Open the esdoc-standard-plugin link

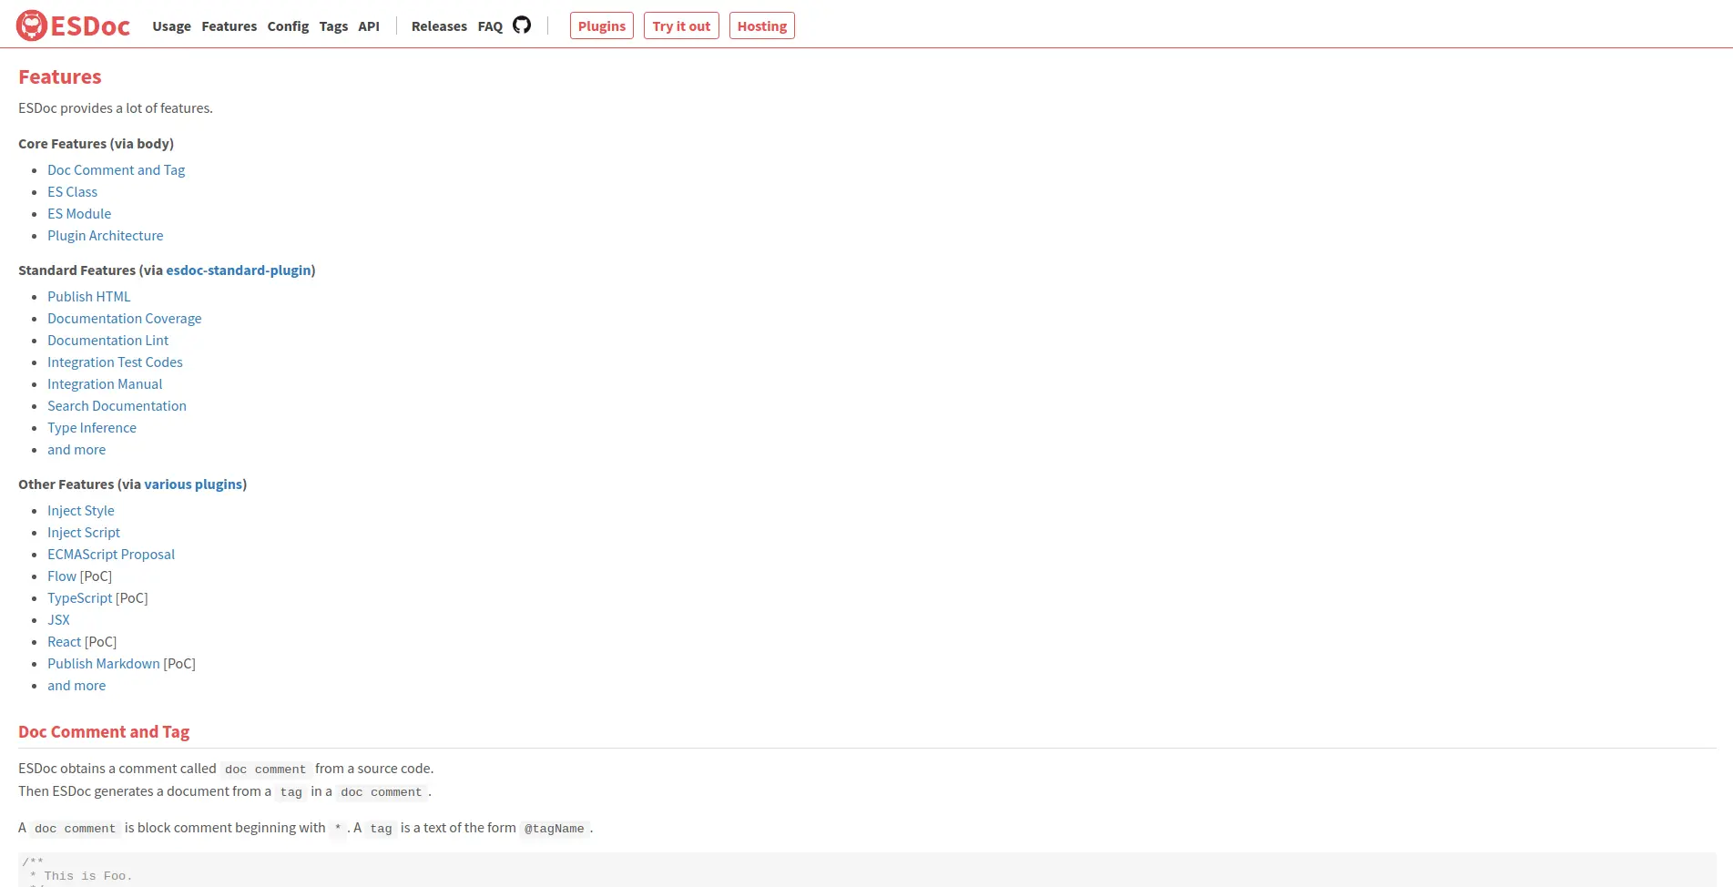tap(239, 270)
